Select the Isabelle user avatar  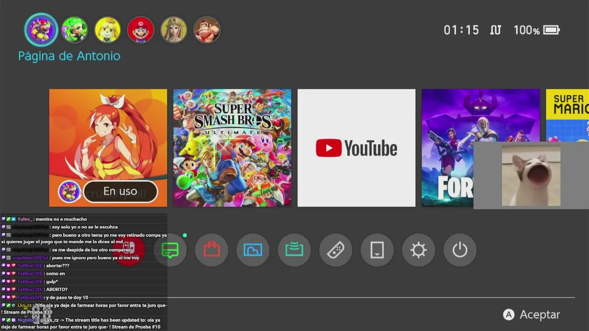[108, 30]
